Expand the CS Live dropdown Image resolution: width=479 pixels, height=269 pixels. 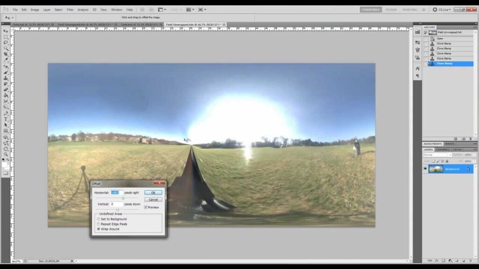coord(442,9)
